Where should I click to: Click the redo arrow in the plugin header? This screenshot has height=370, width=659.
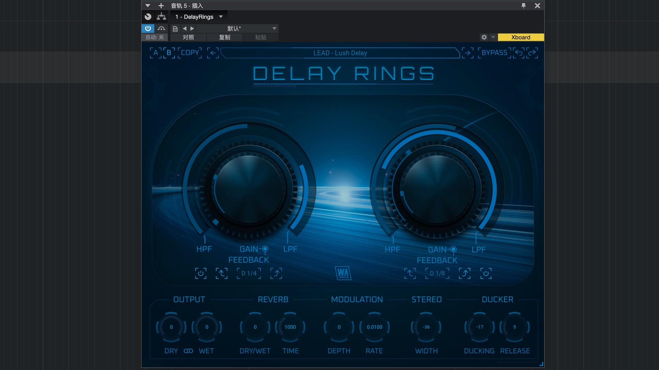coord(532,53)
